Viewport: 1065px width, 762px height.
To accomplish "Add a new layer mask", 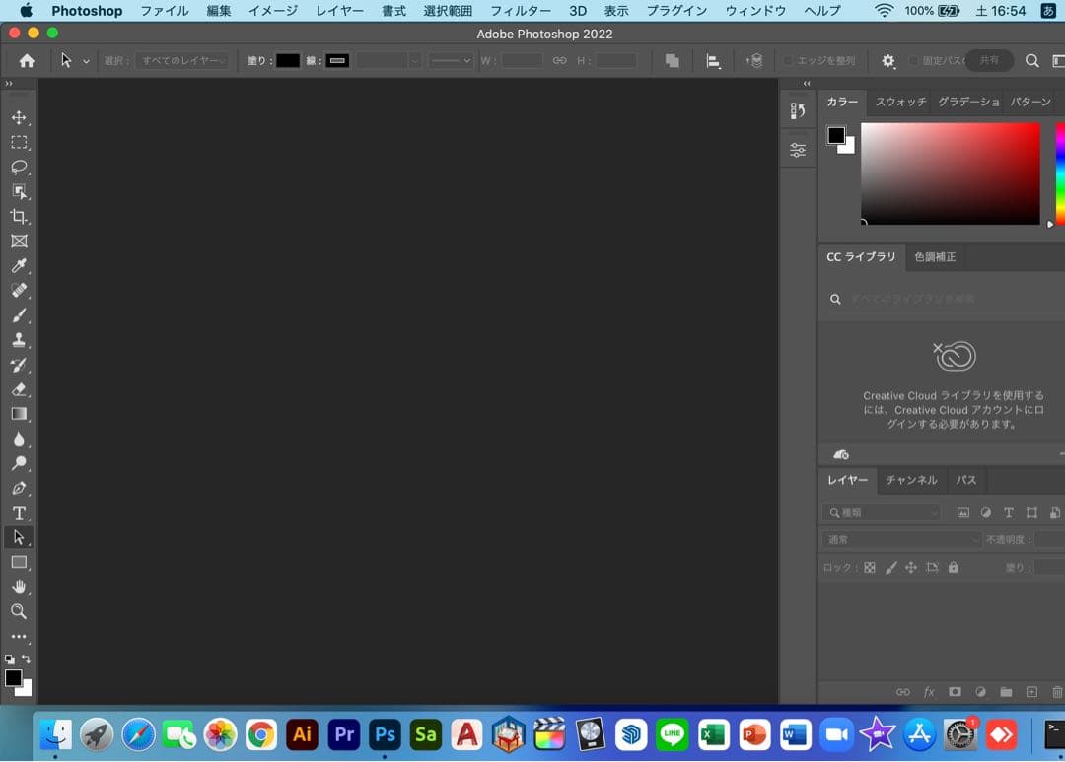I will tap(954, 692).
